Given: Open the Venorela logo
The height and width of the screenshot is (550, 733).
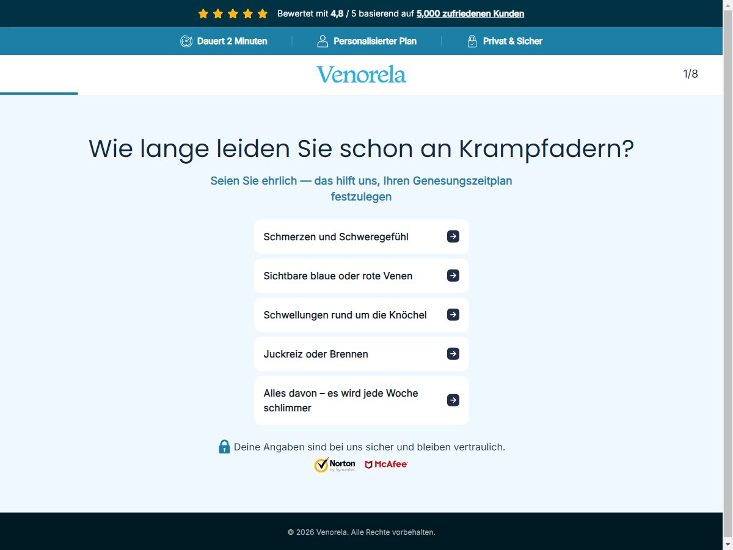Looking at the screenshot, I should [x=361, y=75].
